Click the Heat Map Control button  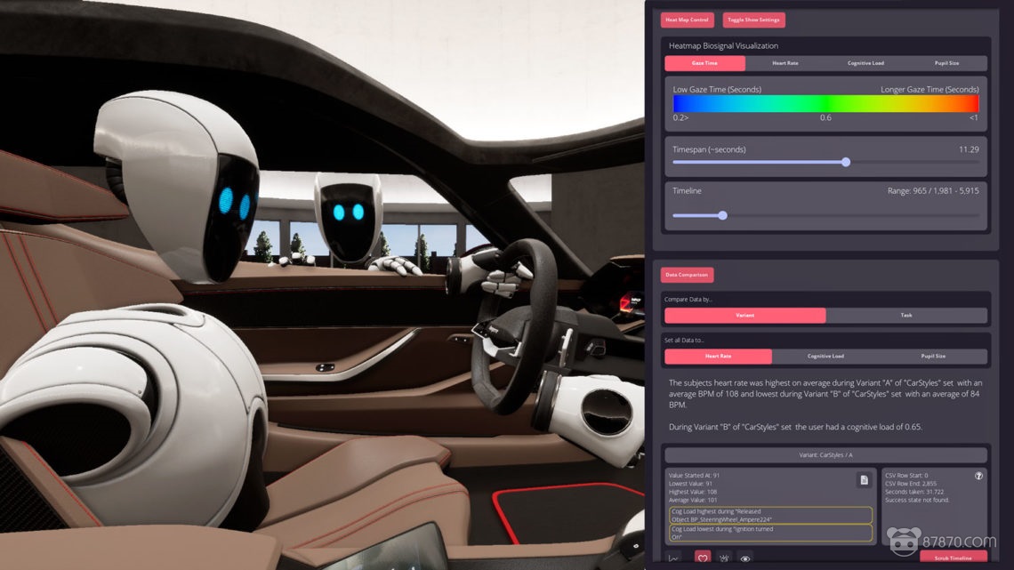coord(687,20)
